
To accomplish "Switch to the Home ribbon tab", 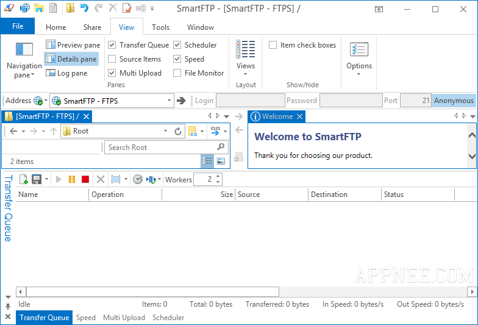I will pos(56,27).
